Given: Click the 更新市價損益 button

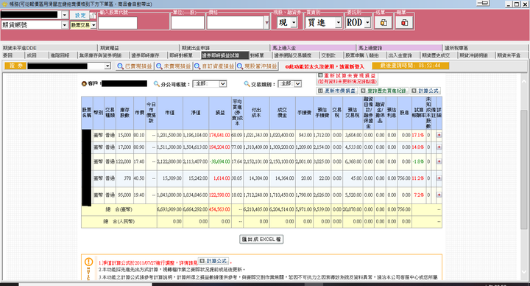Looking at the screenshot, I should [336, 91].
